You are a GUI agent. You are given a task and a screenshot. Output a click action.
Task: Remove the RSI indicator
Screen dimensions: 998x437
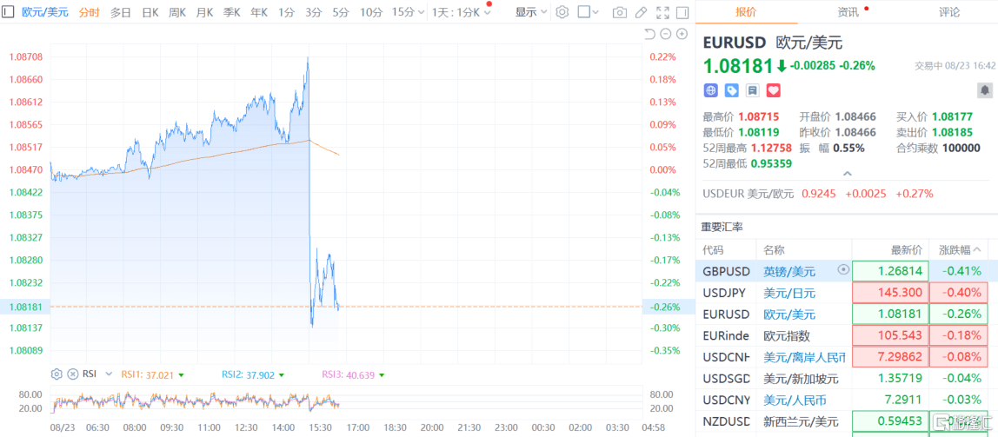click(72, 374)
